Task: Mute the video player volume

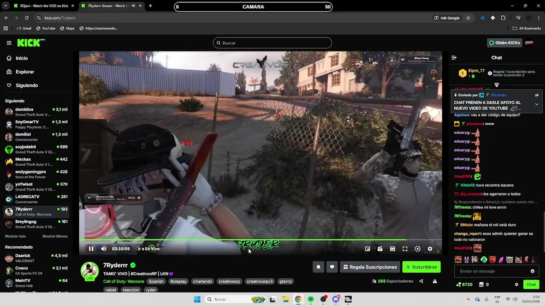Action: [x=103, y=249]
